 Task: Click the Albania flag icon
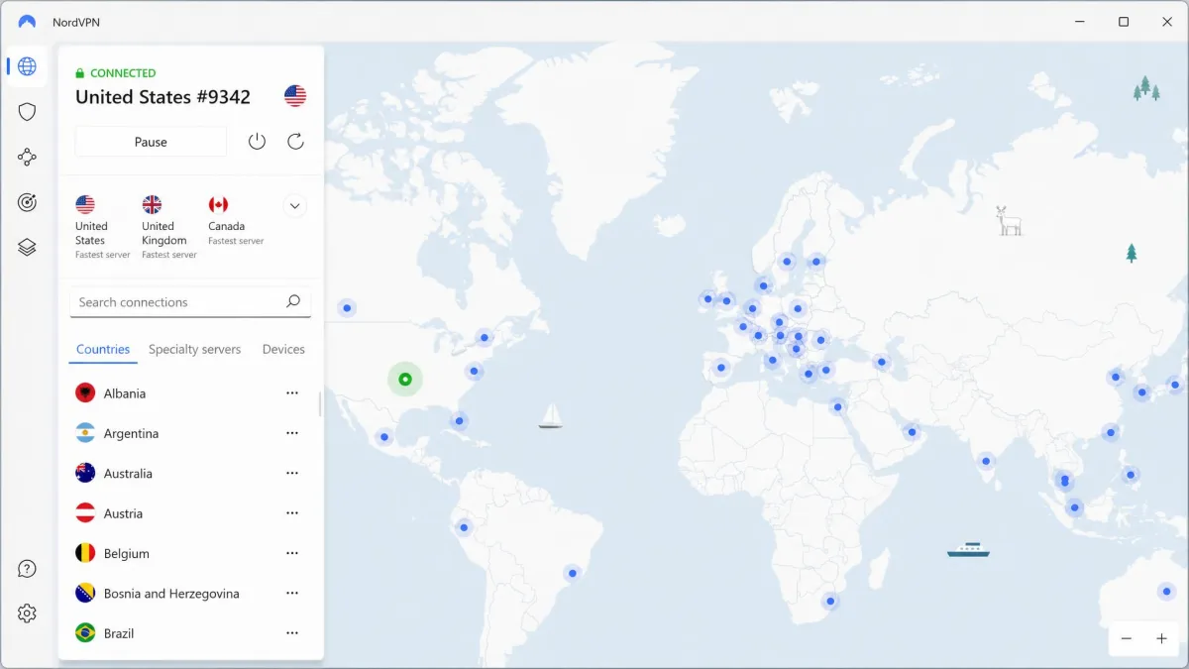[85, 393]
